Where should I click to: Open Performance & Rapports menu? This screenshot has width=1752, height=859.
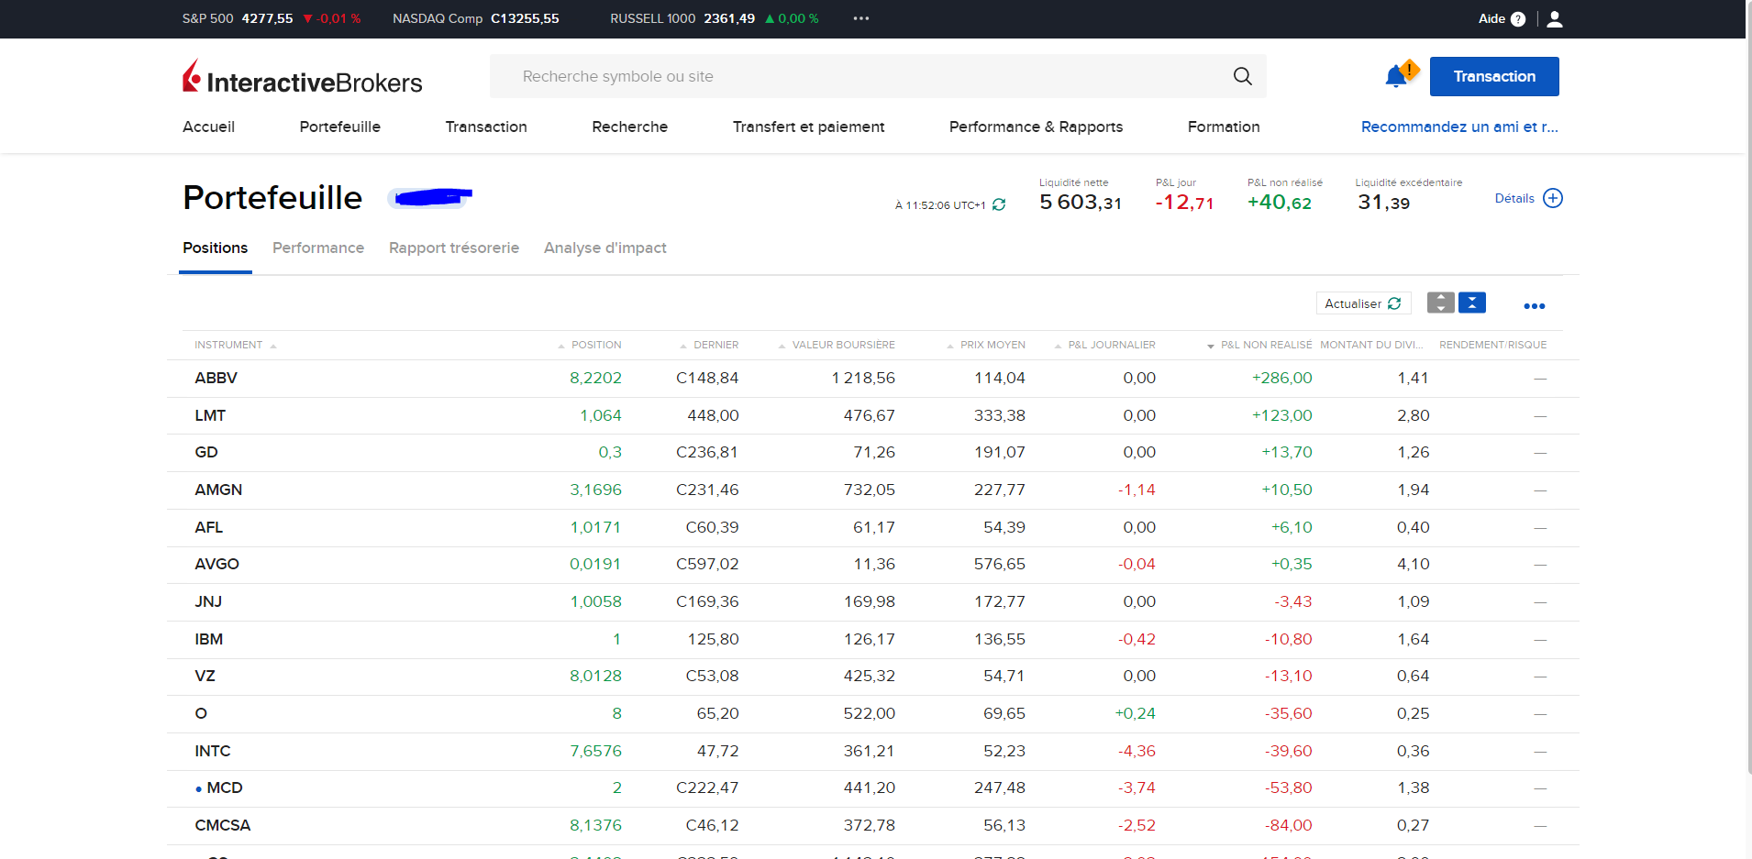point(1036,127)
